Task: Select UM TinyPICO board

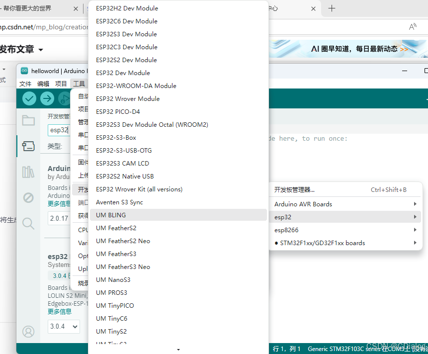Action: click(x=178, y=305)
